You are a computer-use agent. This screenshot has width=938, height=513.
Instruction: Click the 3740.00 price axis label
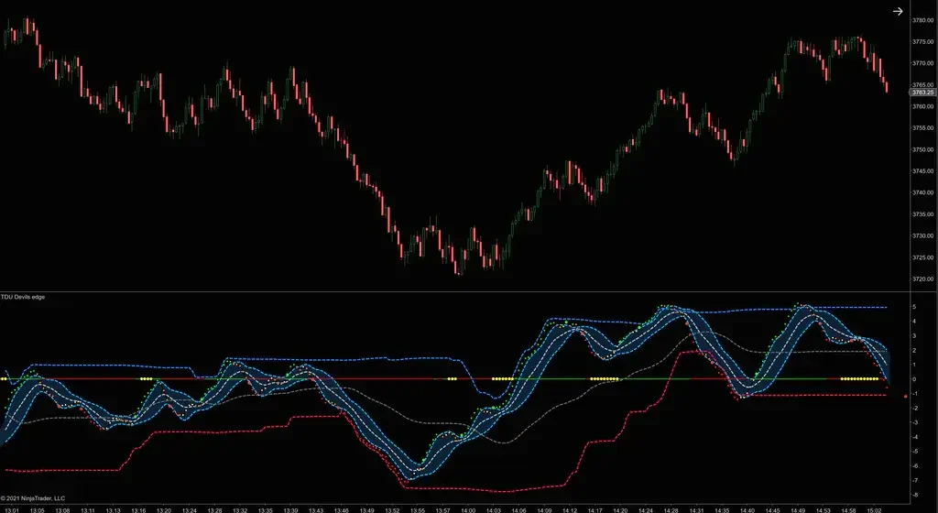point(923,192)
